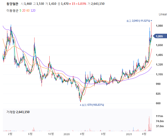Click the closing price 1,470 value

pos(65,4)
